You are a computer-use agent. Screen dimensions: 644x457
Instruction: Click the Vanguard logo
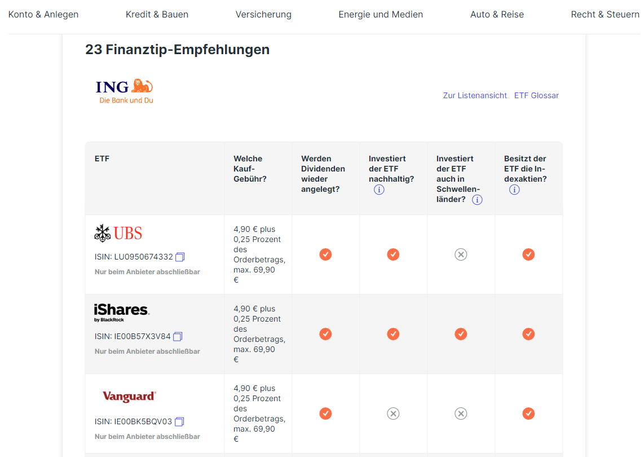coord(129,397)
